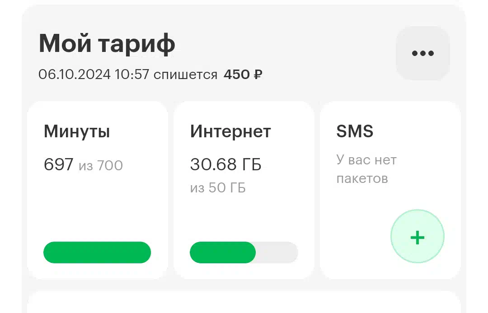Open the SMS card

pyautogui.click(x=390, y=190)
